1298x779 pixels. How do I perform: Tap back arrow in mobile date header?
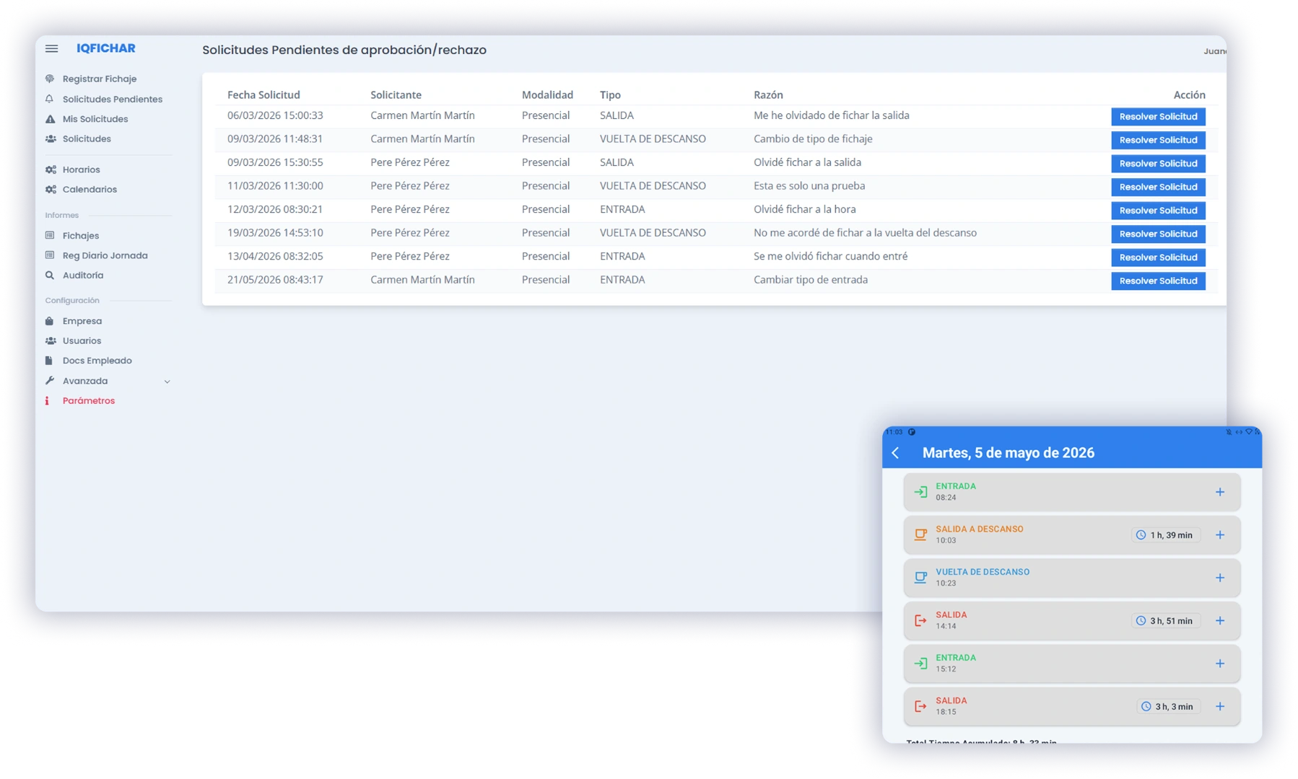tap(896, 453)
